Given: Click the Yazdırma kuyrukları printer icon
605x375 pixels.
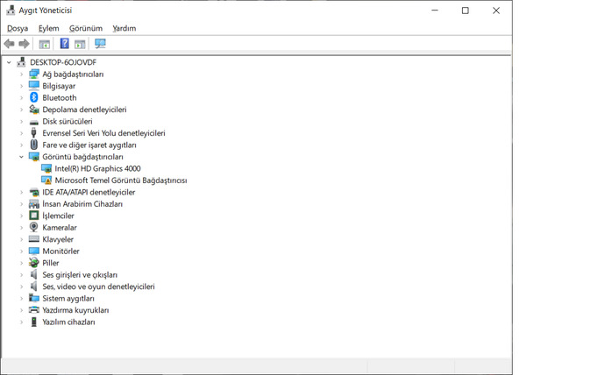Looking at the screenshot, I should 34,310.
